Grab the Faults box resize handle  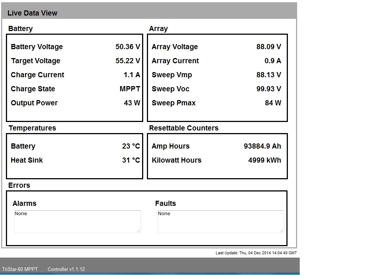281,231
